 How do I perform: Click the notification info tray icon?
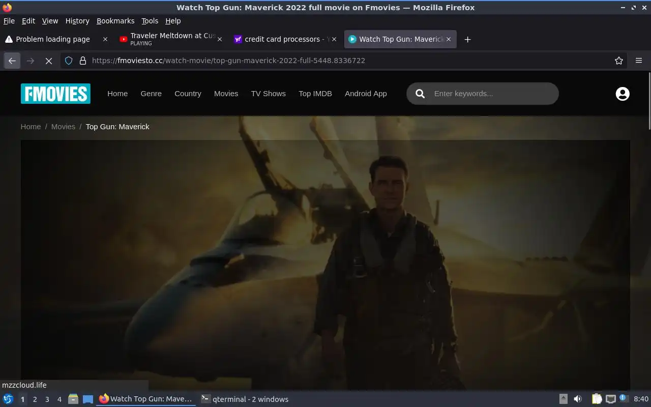click(624, 398)
